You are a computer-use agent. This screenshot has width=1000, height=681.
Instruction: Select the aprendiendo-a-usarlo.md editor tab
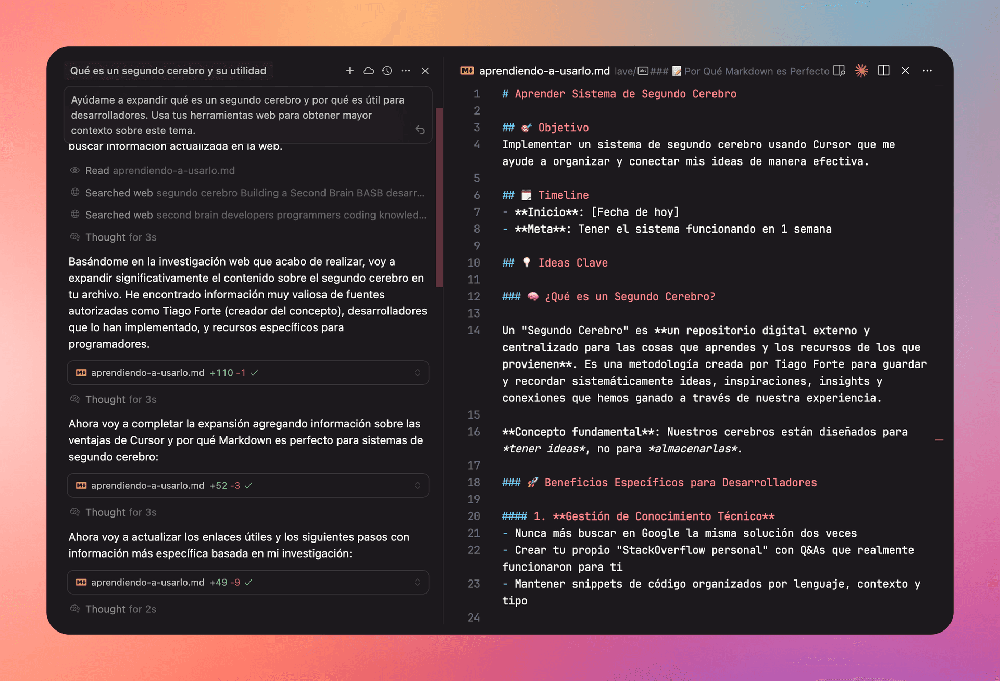click(x=543, y=71)
